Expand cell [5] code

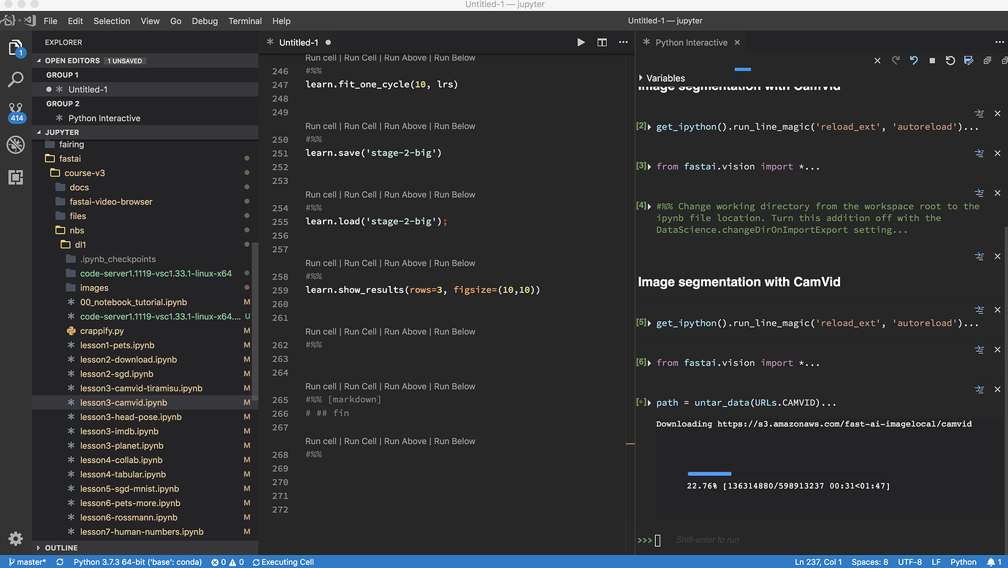tap(649, 323)
